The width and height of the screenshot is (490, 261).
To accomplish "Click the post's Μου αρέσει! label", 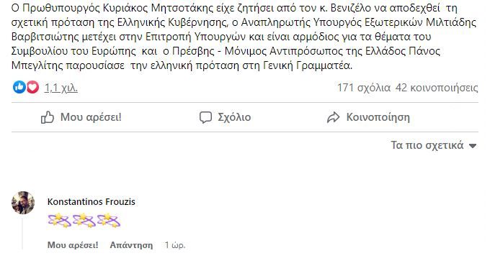I will [x=91, y=117].
